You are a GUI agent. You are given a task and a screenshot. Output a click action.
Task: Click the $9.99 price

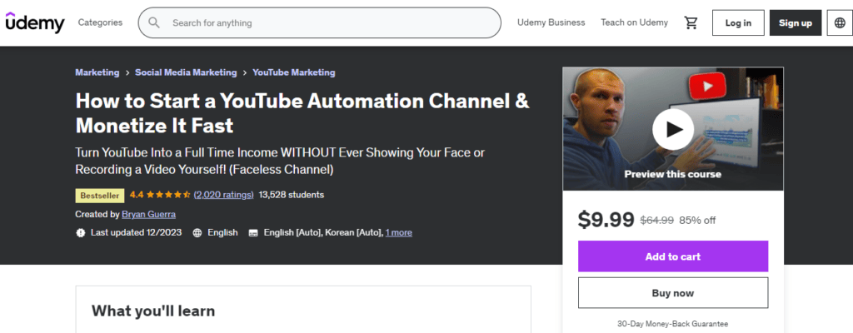coord(606,219)
